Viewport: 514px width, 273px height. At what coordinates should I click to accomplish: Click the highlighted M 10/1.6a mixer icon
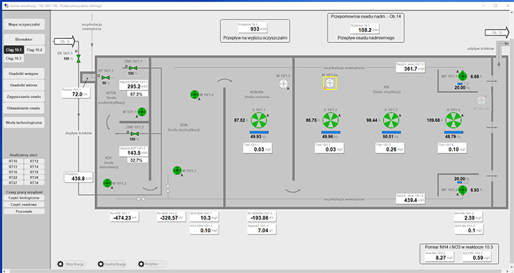(x=330, y=83)
